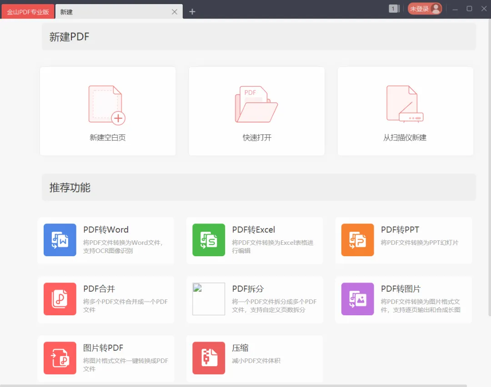
Task: Click description mentioning 自定义页数拆分
Action: [274, 306]
